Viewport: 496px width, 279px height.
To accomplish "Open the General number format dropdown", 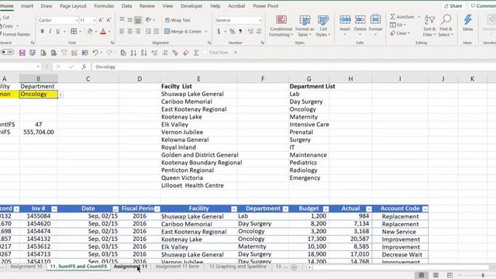I will pyautogui.click(x=260, y=20).
